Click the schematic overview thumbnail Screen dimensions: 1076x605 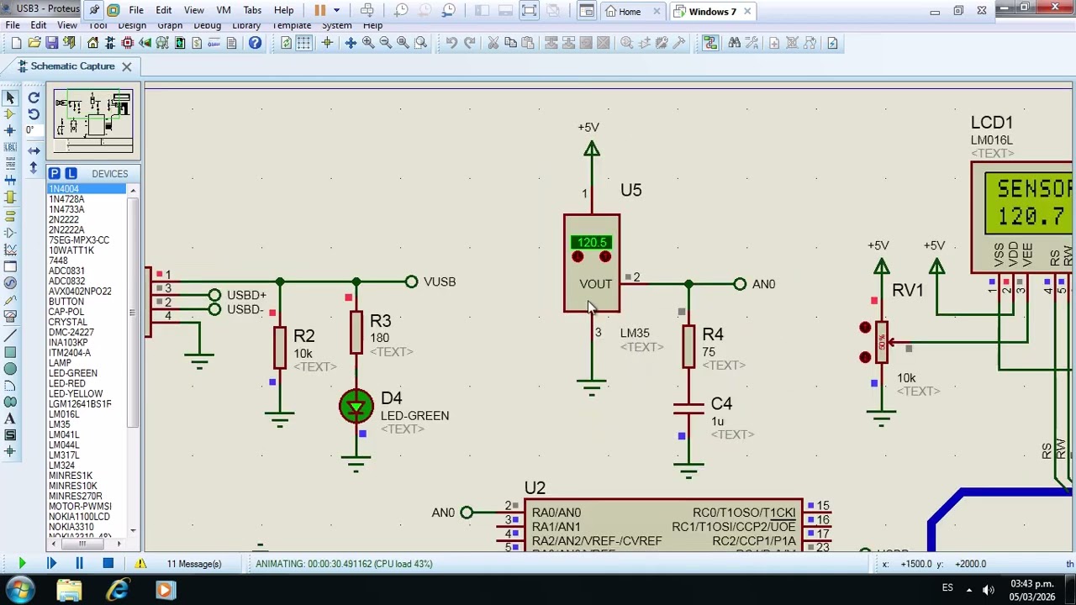[93, 122]
